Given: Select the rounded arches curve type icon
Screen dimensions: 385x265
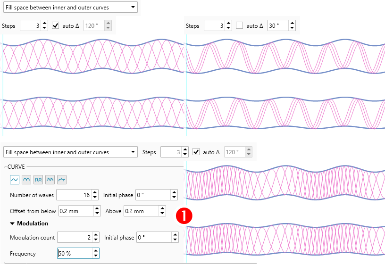Looking at the screenshot, I should [x=26, y=180].
